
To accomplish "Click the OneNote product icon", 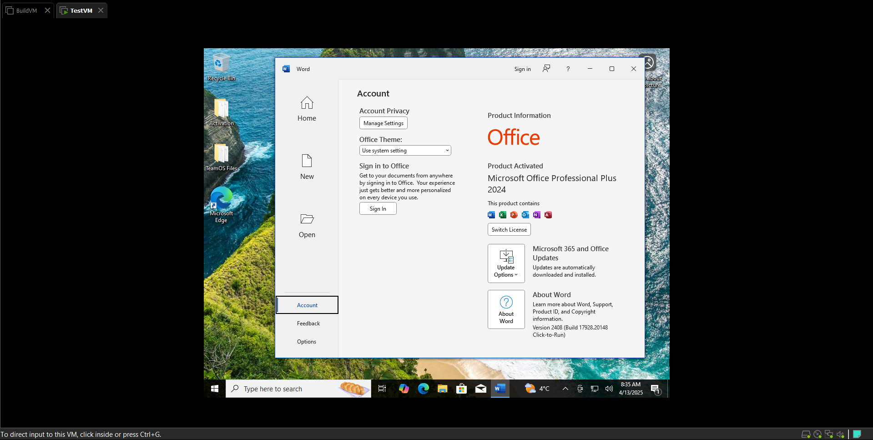I will pos(537,215).
